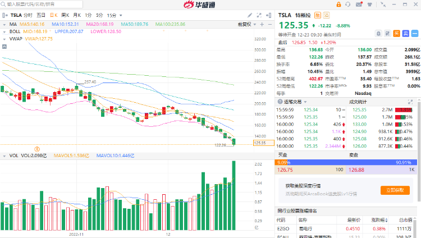421x238 pixels.
Task: Collapse the indicator legends up-chevron button
Action: click(4, 47)
